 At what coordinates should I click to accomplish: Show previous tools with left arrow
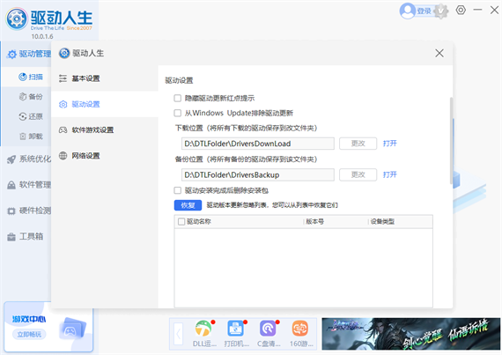coord(178,334)
